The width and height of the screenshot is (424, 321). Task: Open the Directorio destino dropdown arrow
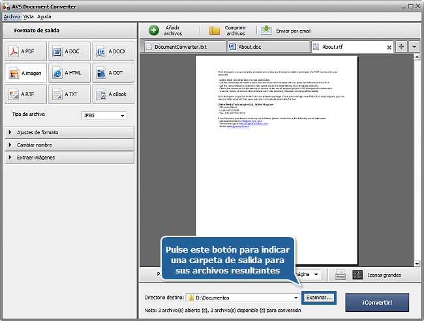pos(296,298)
